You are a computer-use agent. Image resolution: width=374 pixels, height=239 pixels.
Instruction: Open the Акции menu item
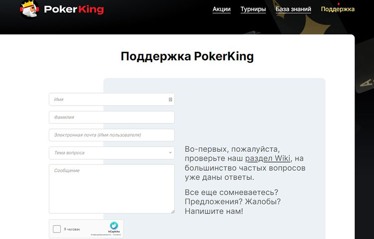(x=221, y=9)
